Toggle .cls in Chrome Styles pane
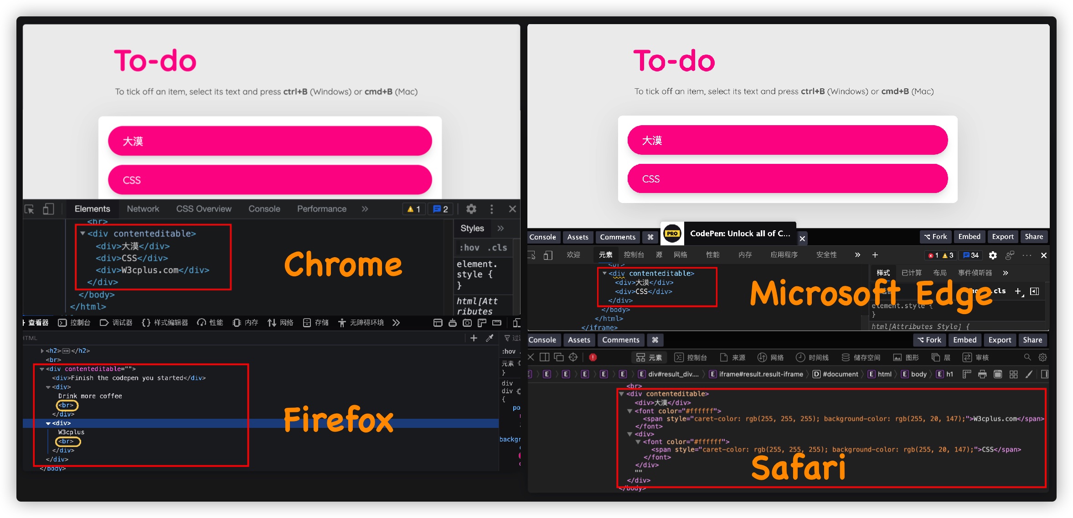 click(497, 247)
